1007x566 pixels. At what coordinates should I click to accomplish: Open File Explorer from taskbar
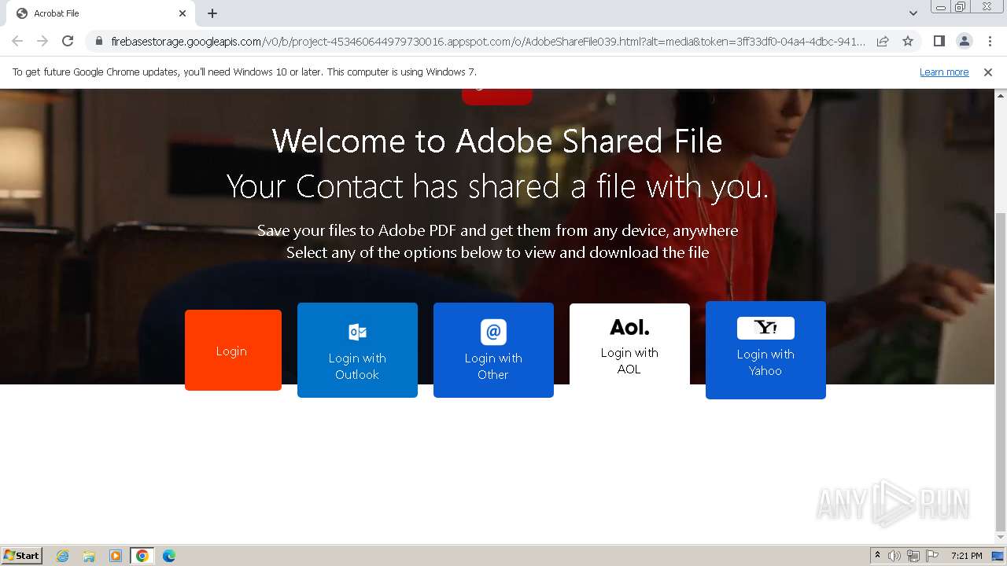click(x=89, y=556)
